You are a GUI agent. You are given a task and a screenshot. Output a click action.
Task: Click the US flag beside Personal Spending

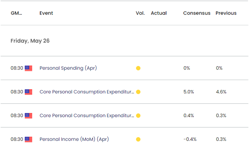pos(28,68)
